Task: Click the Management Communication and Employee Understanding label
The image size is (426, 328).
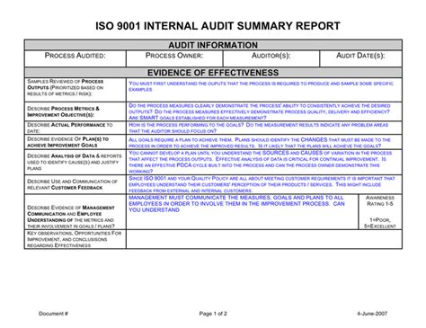Action: (71, 217)
